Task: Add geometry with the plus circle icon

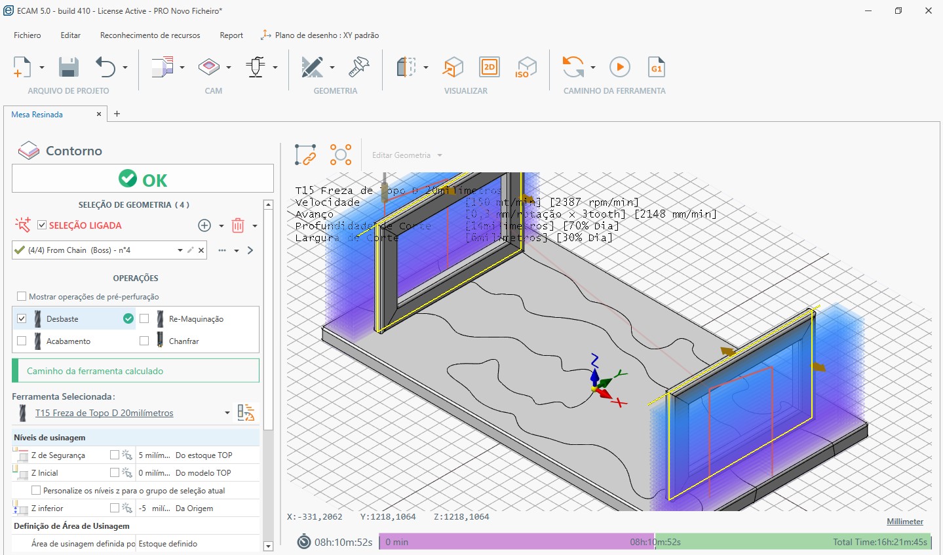Action: click(x=204, y=225)
